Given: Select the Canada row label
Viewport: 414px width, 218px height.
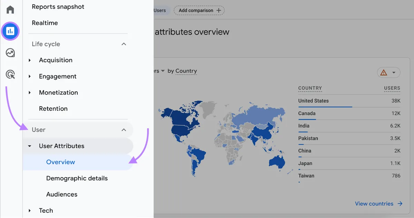Looking at the screenshot, I should [x=307, y=113].
